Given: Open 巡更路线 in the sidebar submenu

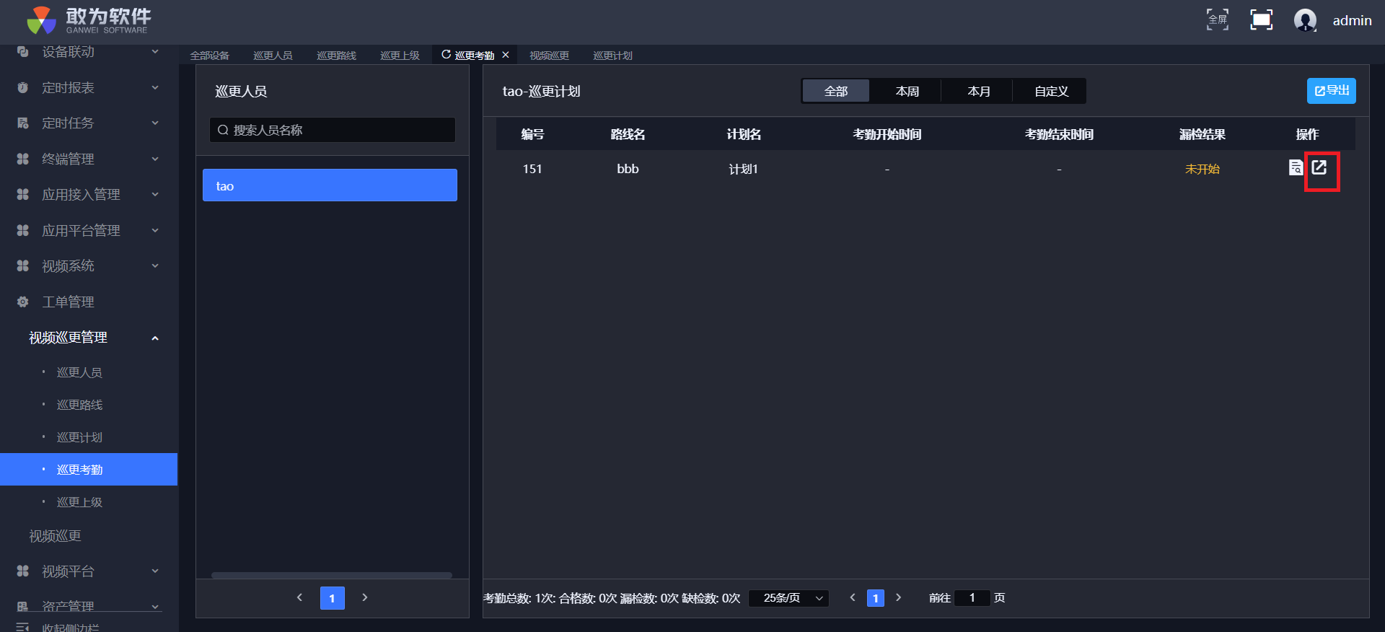Looking at the screenshot, I should (x=79, y=405).
